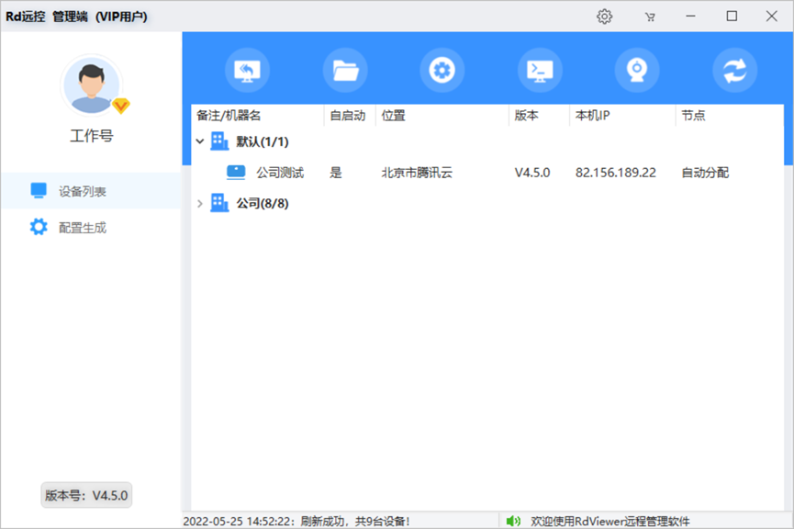
Task: Click the 设备列表 monitor icon
Action: pyautogui.click(x=39, y=190)
